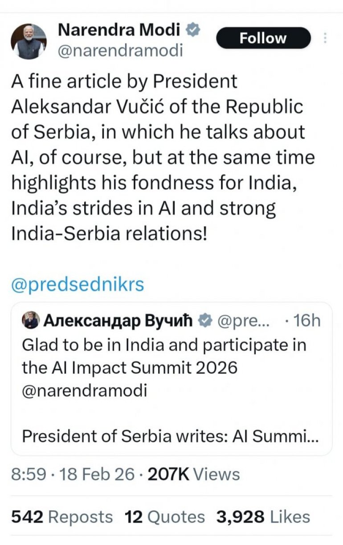Expand the truncated "President of Serbia writes" line
This screenshot has height=545, width=343.
170,436
